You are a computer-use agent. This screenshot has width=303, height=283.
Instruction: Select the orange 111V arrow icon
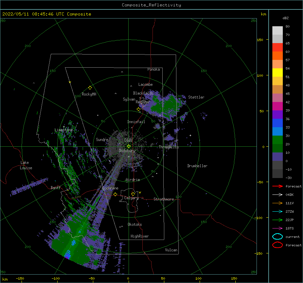pyautogui.click(x=277, y=203)
